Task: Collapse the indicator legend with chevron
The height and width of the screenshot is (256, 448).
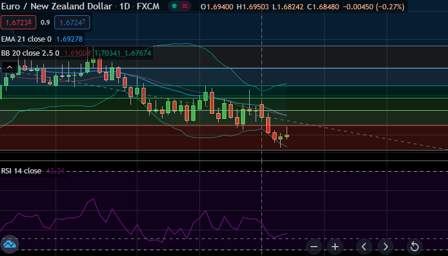Action: click(x=9, y=68)
